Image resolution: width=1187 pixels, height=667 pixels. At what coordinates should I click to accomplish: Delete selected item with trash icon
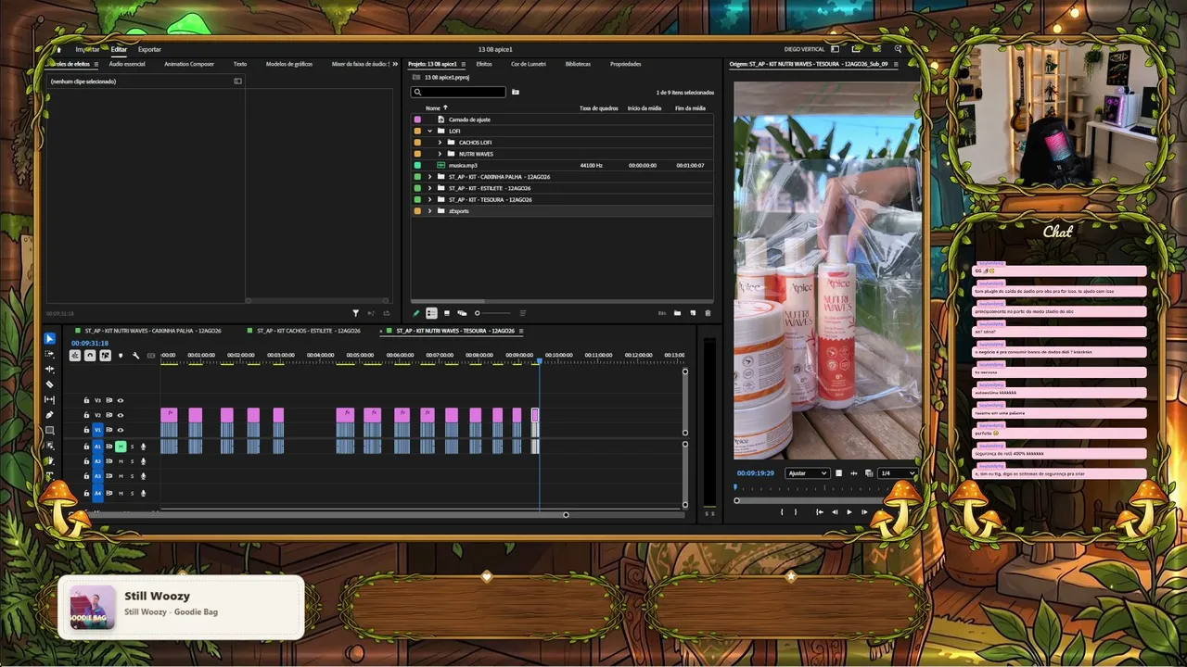(x=708, y=313)
